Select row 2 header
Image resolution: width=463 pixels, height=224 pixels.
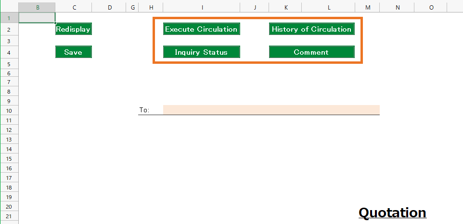click(9, 30)
